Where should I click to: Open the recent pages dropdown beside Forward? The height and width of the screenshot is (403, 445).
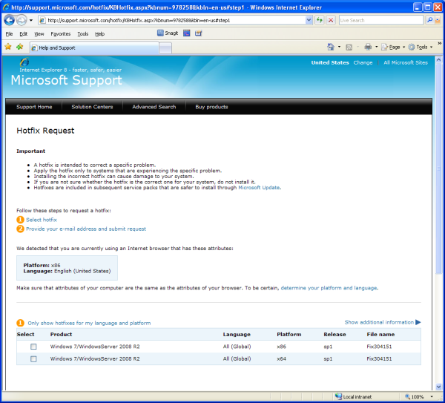[31, 21]
